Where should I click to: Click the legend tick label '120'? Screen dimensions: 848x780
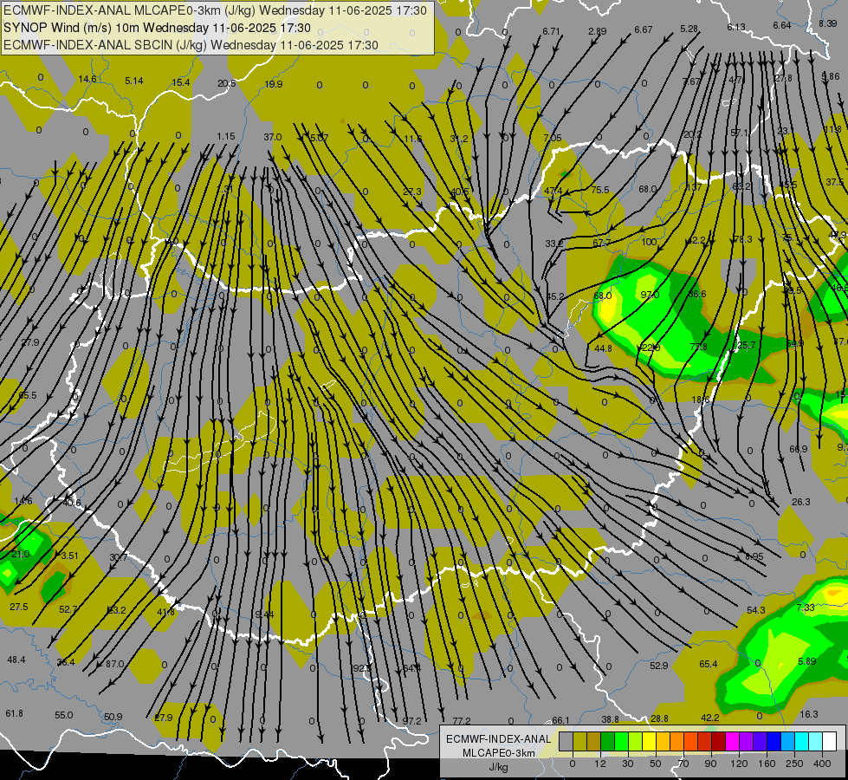(739, 764)
